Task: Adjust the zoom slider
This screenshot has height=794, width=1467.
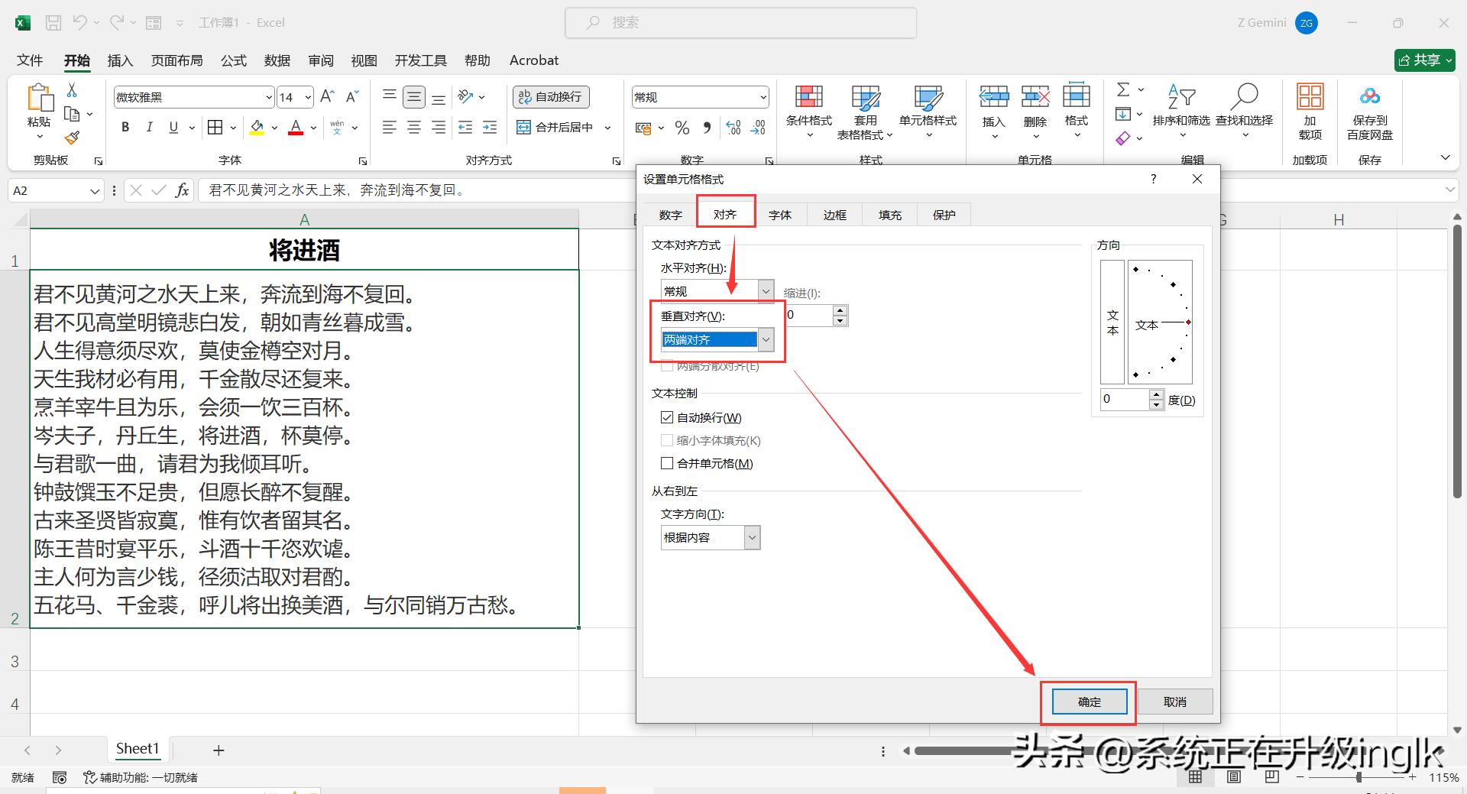Action: click(x=1360, y=777)
